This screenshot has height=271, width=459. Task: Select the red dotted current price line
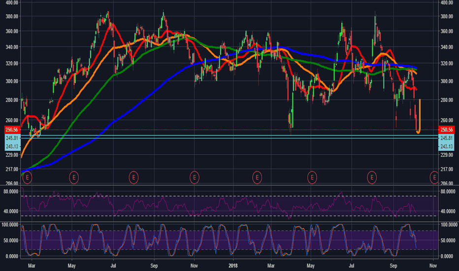point(229,130)
